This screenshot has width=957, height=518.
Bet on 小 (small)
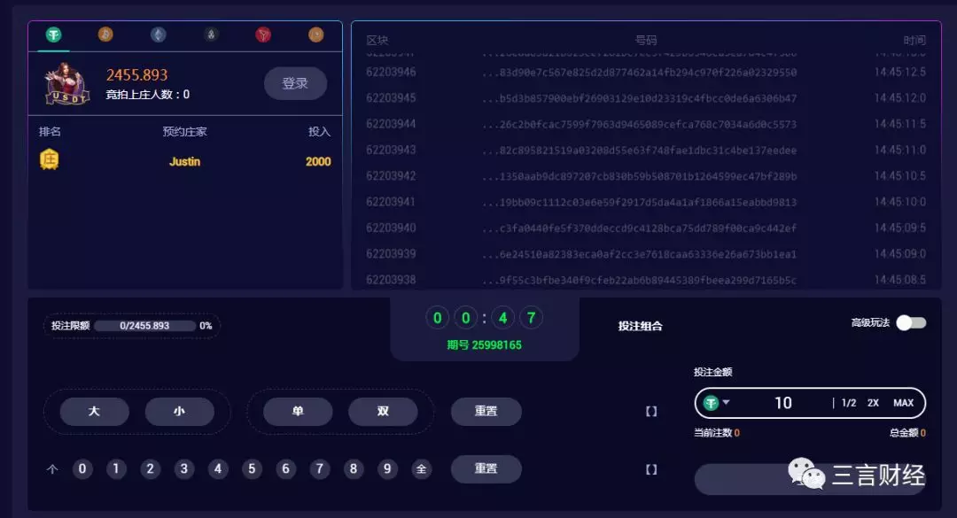click(179, 411)
